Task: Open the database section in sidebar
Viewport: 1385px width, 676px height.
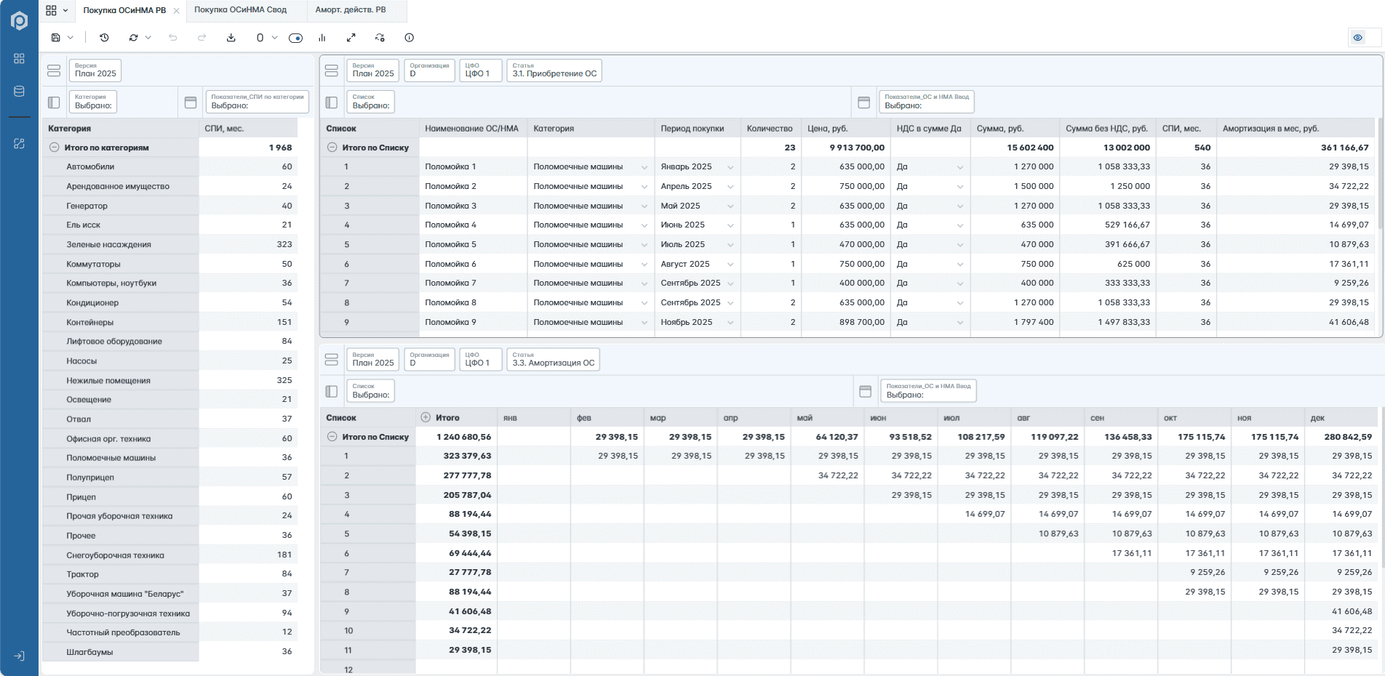Action: pos(19,92)
